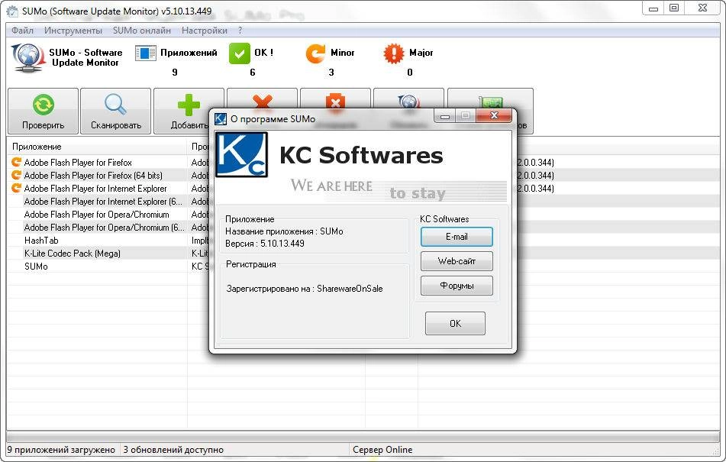Click update icon beside Flash Player for Internet Explorer

point(16,188)
